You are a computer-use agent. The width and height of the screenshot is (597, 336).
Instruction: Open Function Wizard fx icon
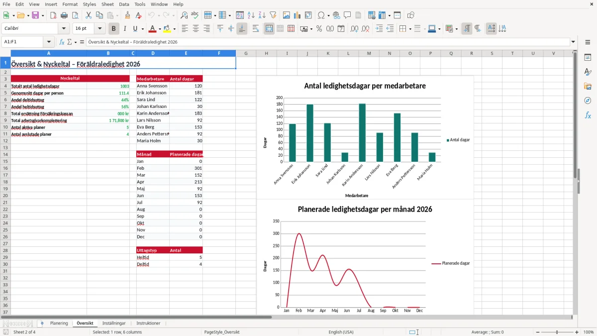(62, 42)
